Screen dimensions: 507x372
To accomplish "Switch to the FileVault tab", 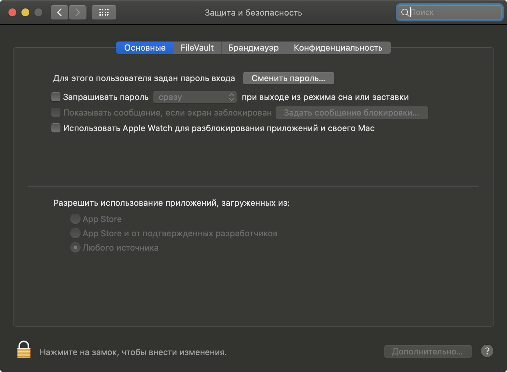I will click(197, 48).
